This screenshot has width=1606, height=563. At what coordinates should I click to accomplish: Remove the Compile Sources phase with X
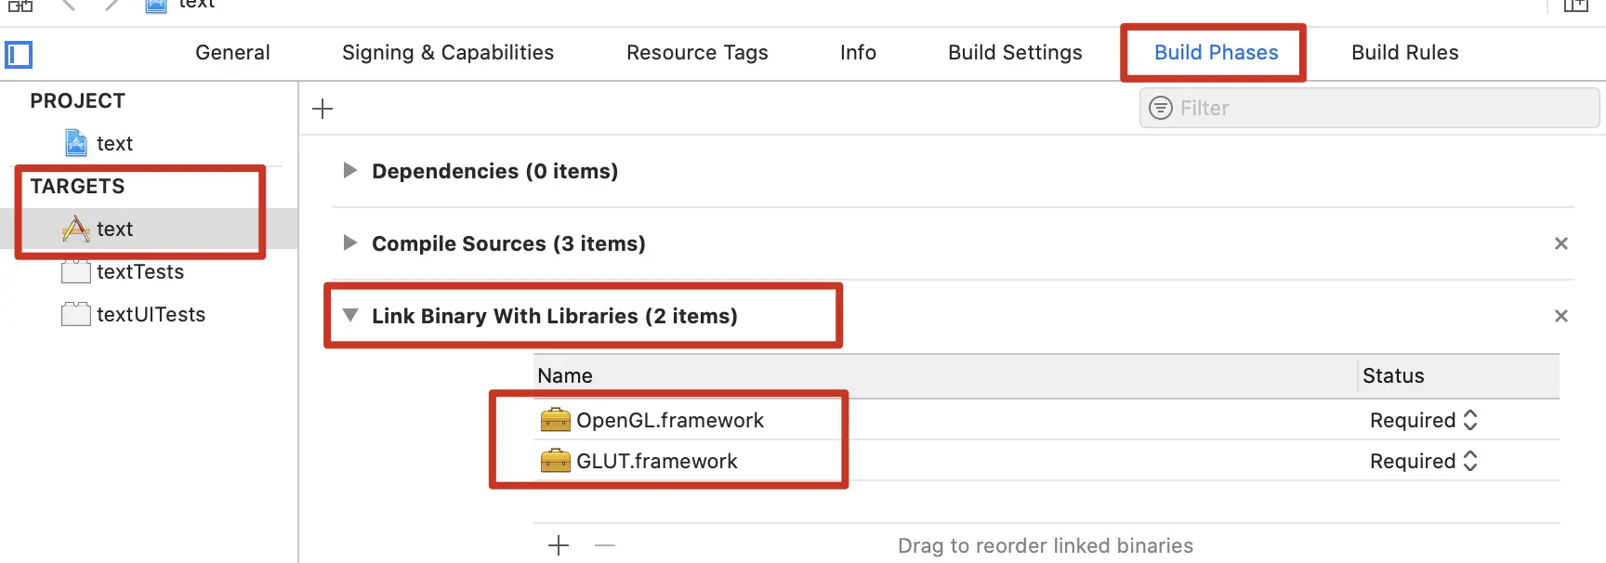coord(1561,243)
